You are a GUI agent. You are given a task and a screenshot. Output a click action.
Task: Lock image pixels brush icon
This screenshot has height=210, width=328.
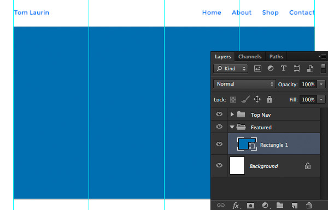click(245, 99)
